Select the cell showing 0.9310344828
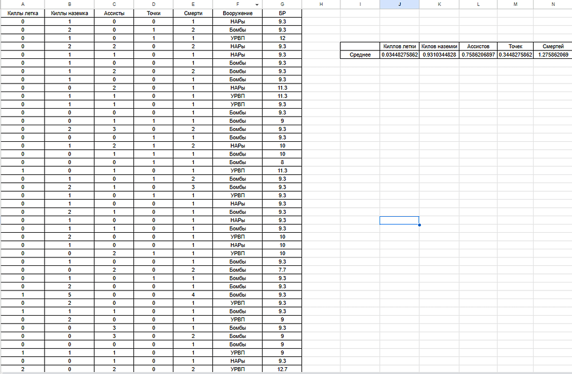572x374 pixels. (438, 55)
